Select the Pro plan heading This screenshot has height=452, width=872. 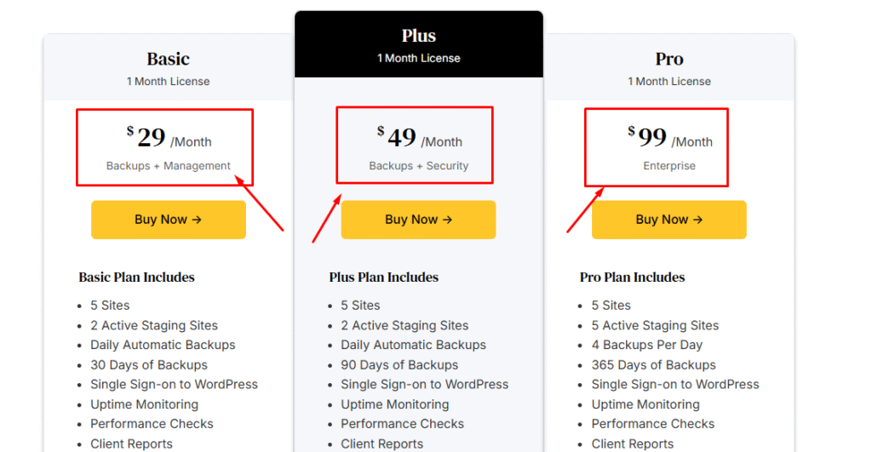[x=669, y=59]
